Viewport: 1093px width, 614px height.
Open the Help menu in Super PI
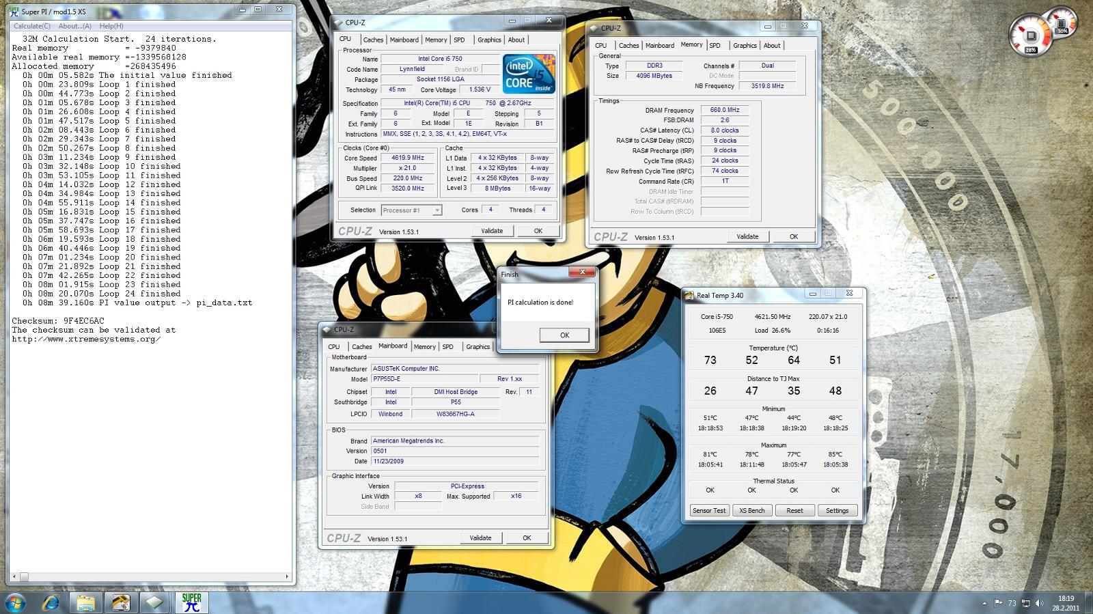(111, 26)
